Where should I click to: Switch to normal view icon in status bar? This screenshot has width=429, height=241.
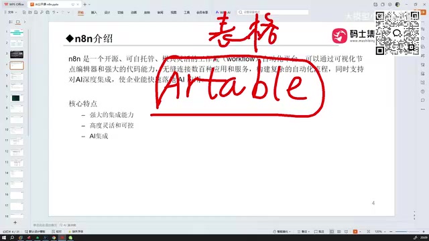(x=332, y=232)
